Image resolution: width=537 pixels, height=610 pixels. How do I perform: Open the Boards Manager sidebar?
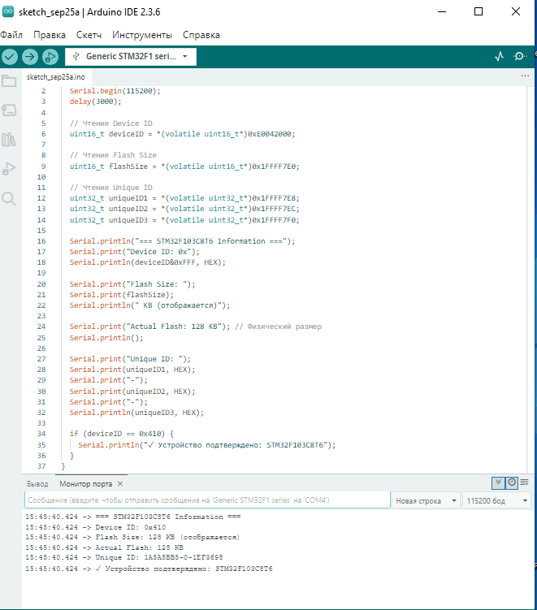pos(9,110)
